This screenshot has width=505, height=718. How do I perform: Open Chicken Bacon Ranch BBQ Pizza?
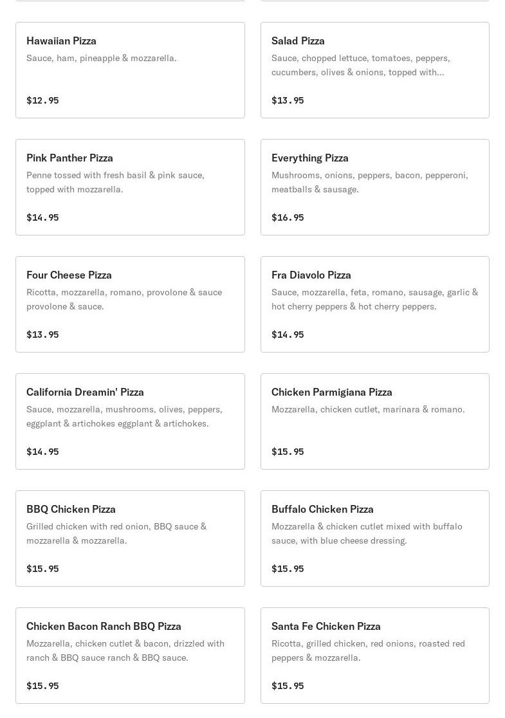click(130, 656)
